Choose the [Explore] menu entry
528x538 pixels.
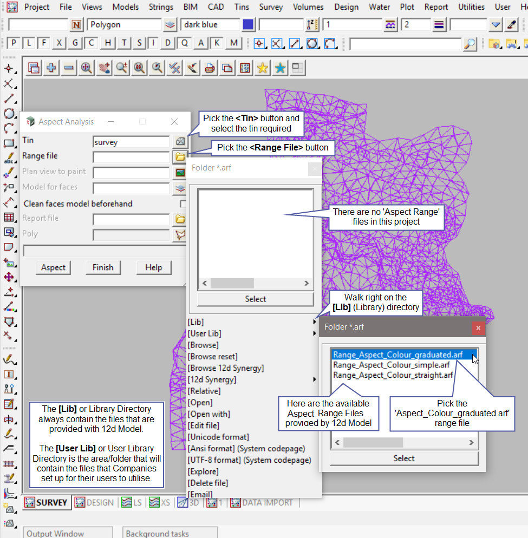click(203, 471)
